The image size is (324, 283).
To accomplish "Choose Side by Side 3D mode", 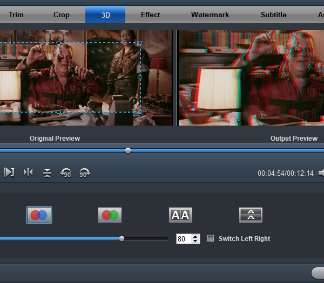I will point(180,215).
